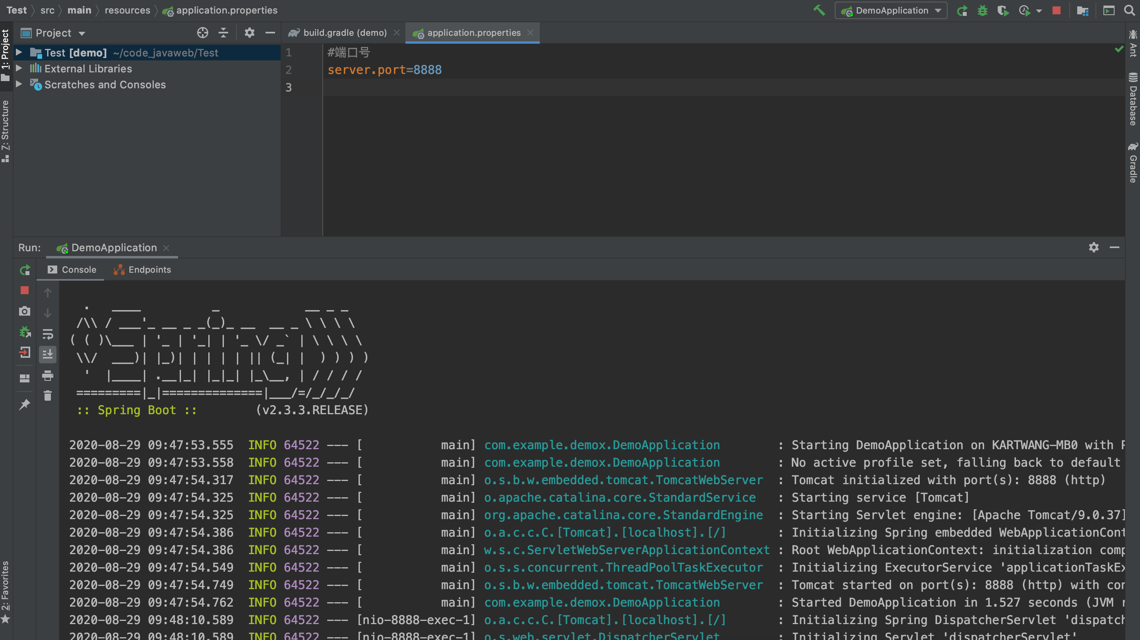The width and height of the screenshot is (1140, 640).
Task: Close the build.gradle (demo) tab
Action: [x=397, y=33]
